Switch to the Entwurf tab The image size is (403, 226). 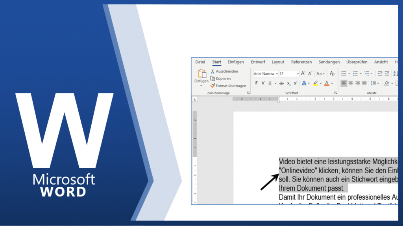pos(258,62)
